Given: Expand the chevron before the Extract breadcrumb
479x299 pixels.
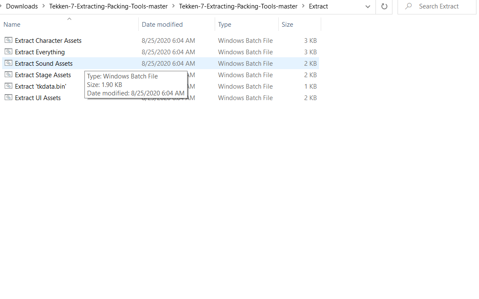Looking at the screenshot, I should [303, 6].
